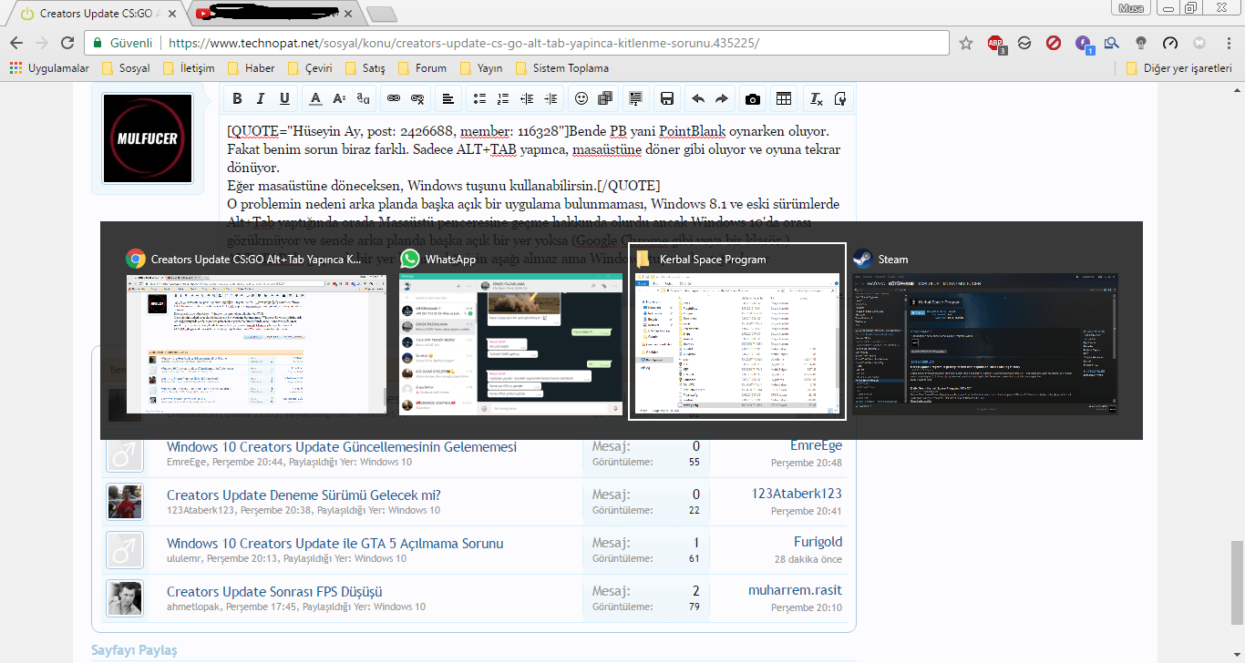The image size is (1245, 663).
Task: Open the Satış bookmarks folder
Action: tap(366, 68)
